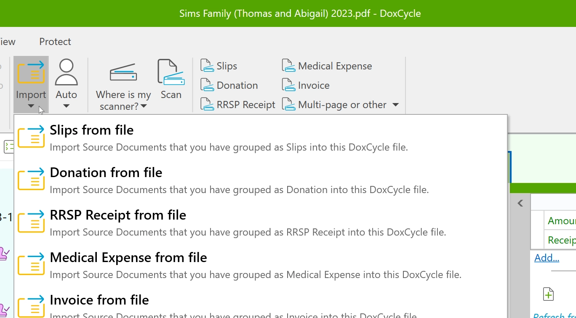This screenshot has height=318, width=576.
Task: Expand Multi-page or other dropdown arrow
Action: pyautogui.click(x=395, y=105)
